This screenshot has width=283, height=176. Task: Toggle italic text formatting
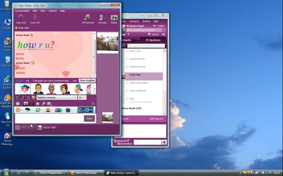coord(23,98)
